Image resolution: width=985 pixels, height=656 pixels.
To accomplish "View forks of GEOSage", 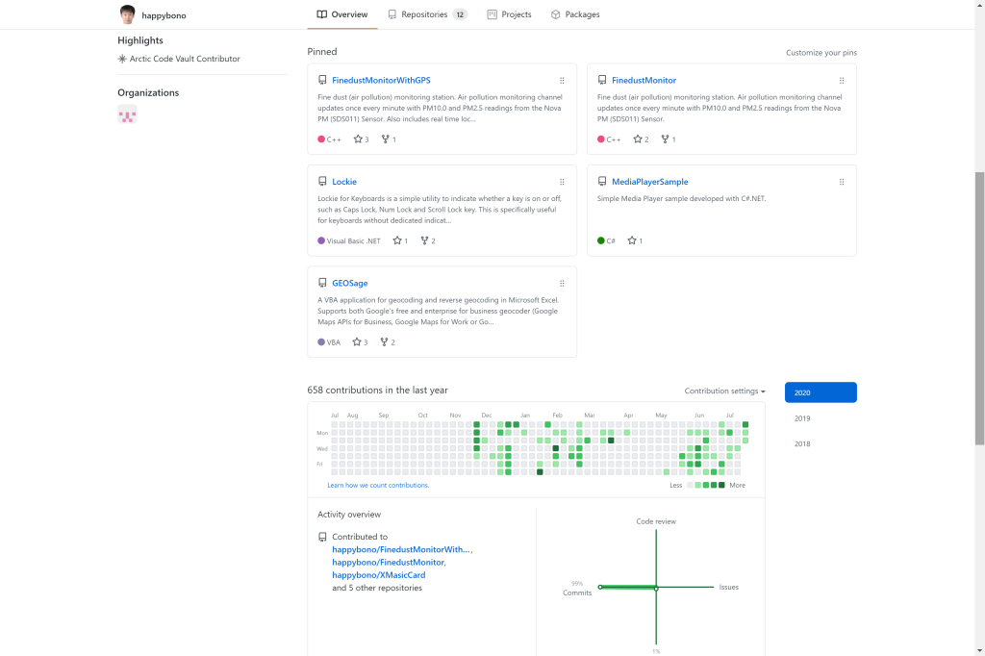I will click(x=388, y=342).
